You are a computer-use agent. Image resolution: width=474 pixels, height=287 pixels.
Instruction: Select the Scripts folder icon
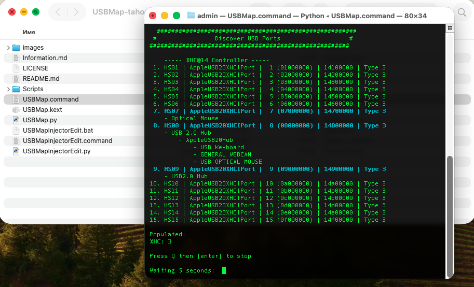click(16, 89)
